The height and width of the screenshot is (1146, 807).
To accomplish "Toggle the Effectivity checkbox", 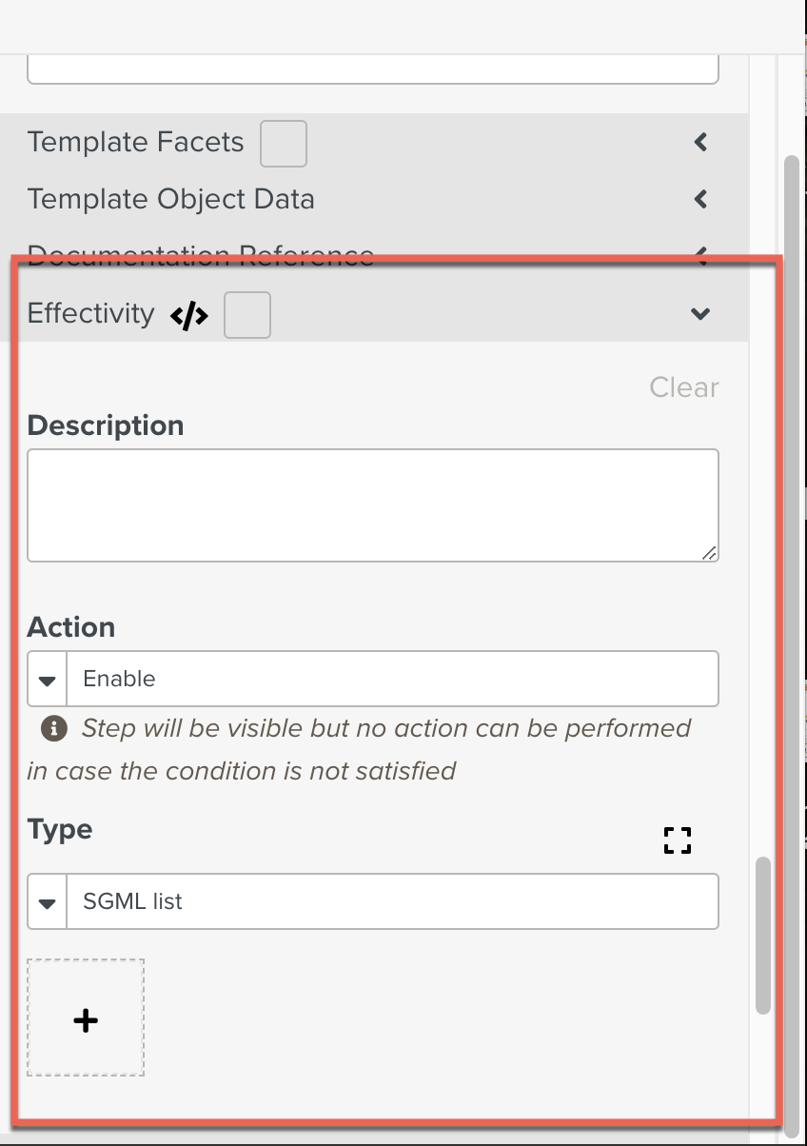I will point(247,316).
